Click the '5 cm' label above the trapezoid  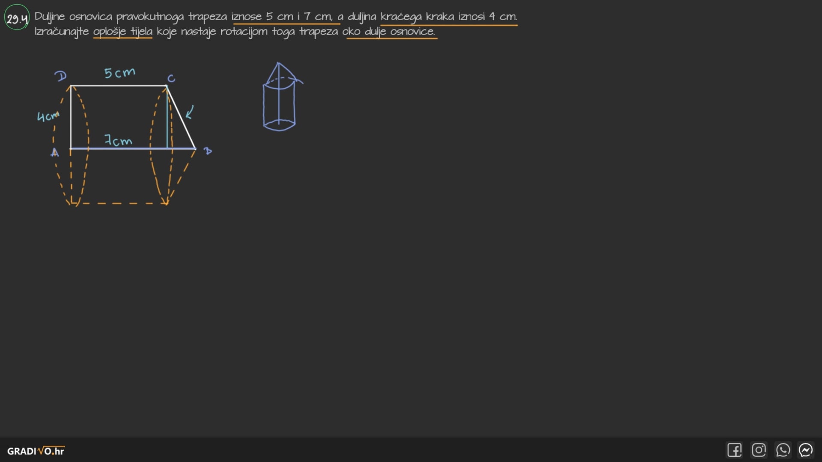(120, 73)
